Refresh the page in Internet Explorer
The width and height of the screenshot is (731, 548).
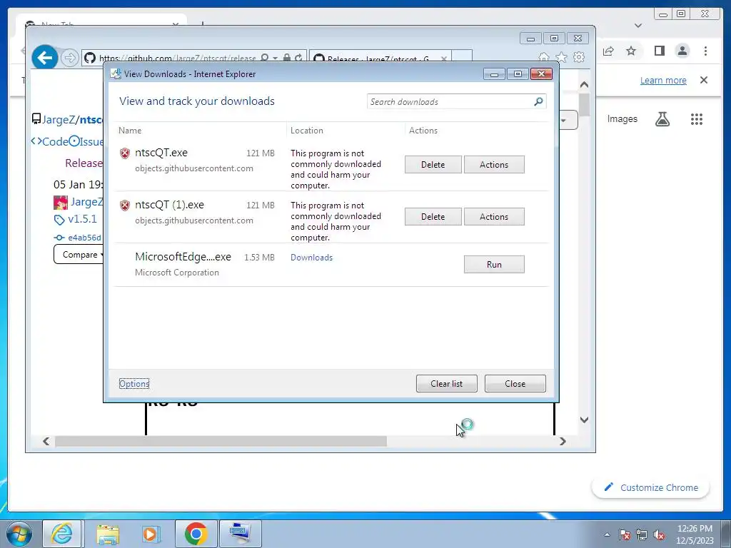tap(298, 58)
